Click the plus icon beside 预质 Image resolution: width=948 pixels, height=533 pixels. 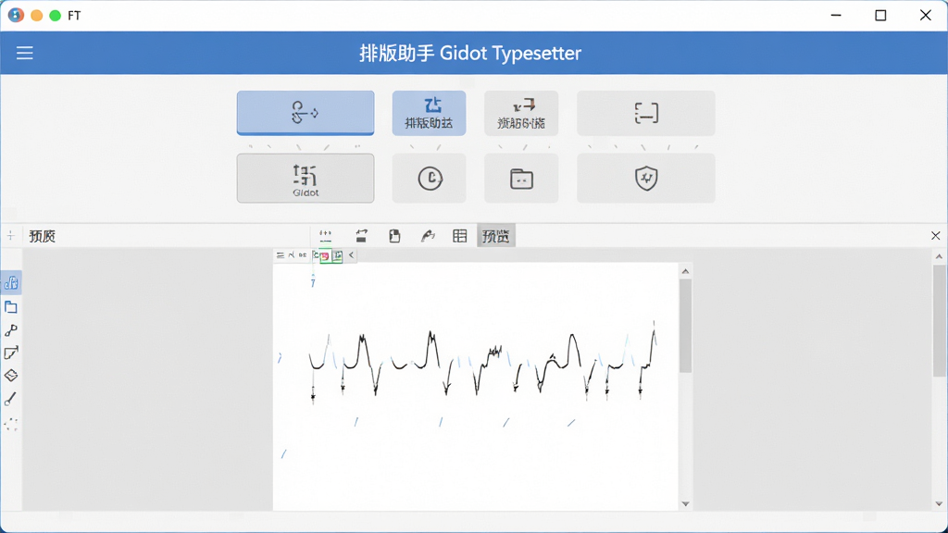[x=10, y=236]
